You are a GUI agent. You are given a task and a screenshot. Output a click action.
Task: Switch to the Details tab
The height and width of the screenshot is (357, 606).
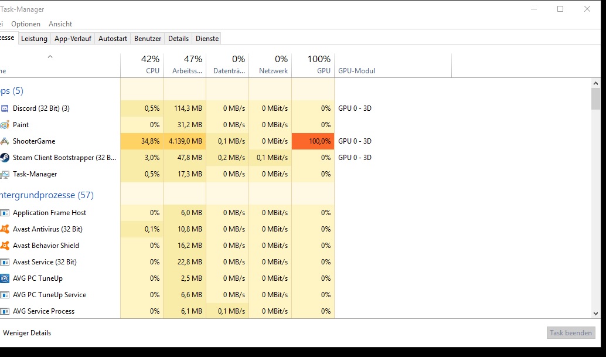pos(178,39)
